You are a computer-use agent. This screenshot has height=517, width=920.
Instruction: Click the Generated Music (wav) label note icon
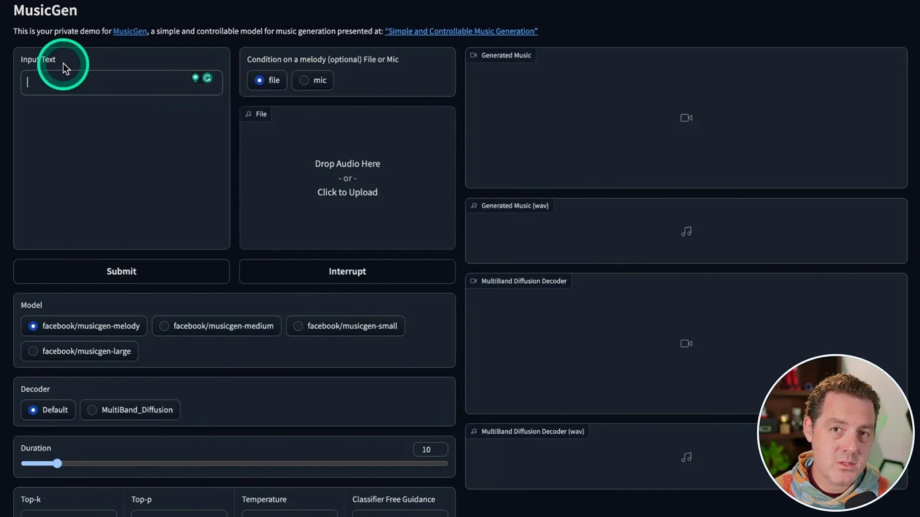pyautogui.click(x=474, y=206)
